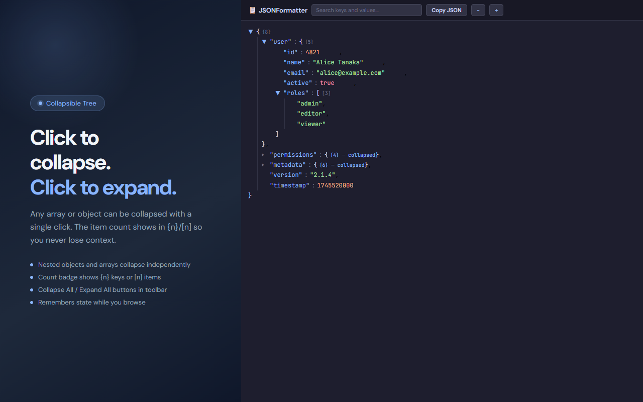Select the value 4821
This screenshot has height=402, width=643.
(312, 52)
